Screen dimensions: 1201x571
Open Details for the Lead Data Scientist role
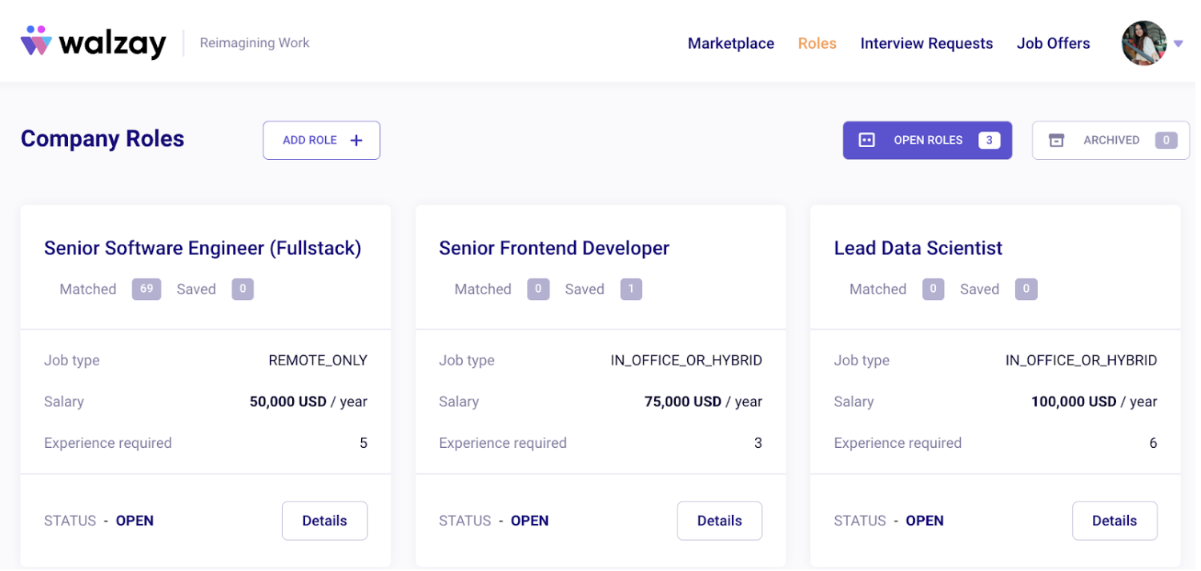1115,521
